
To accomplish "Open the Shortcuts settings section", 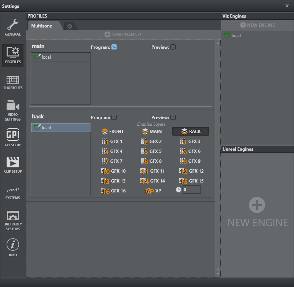I will (13, 82).
